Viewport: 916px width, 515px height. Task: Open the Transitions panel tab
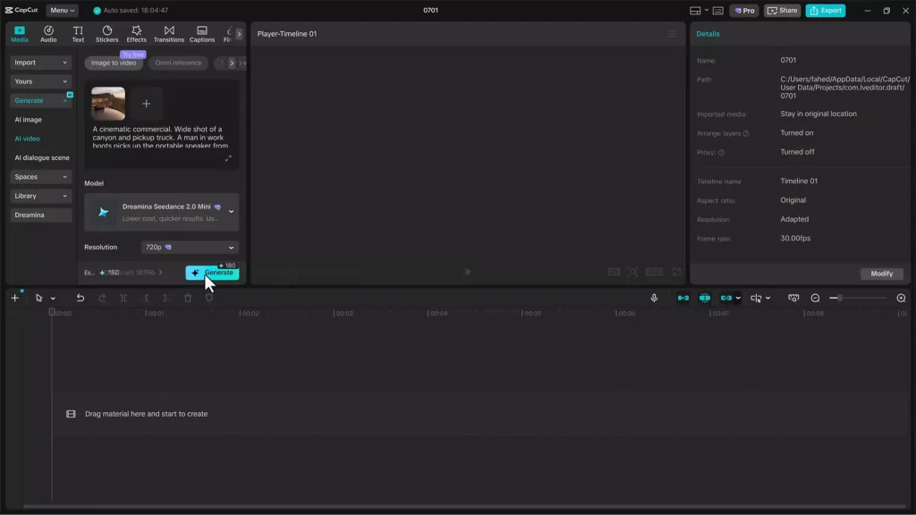click(169, 34)
